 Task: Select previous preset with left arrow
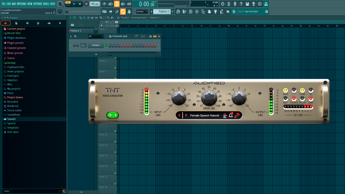click(179, 115)
